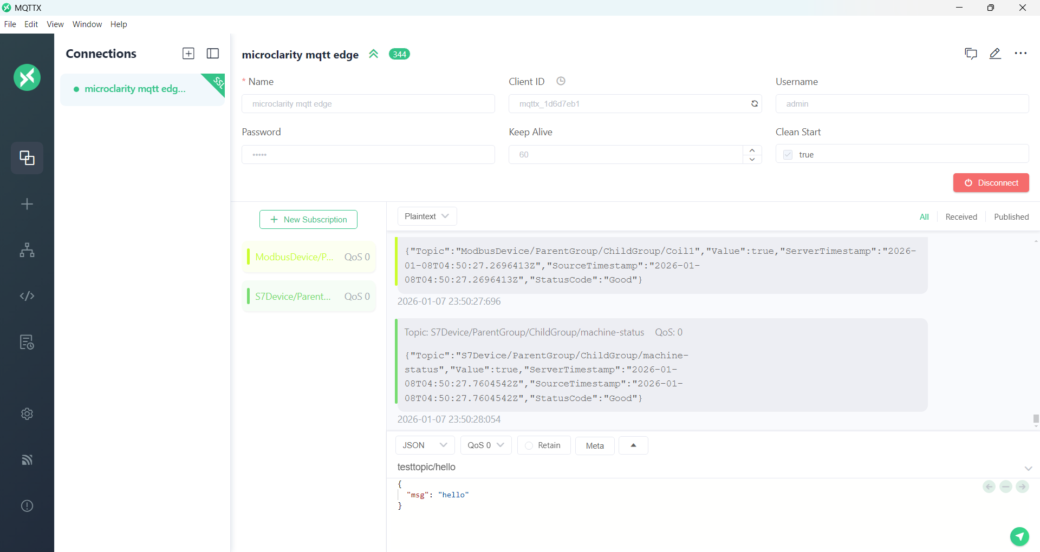Open the View menu

coord(55,24)
